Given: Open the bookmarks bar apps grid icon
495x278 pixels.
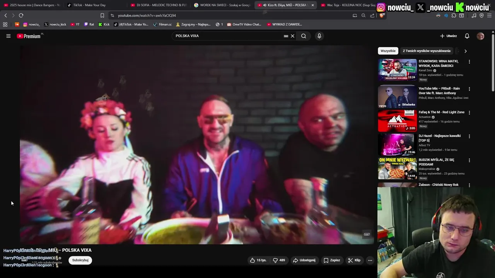Looking at the screenshot, I should click(5, 24).
